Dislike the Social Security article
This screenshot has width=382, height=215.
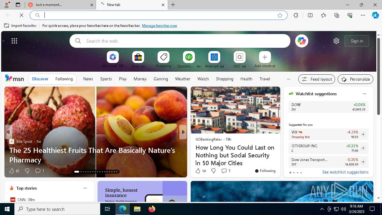pos(213,171)
